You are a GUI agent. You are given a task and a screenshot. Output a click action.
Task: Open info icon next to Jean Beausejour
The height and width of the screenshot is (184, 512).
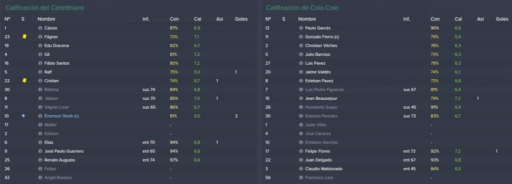click(301, 98)
